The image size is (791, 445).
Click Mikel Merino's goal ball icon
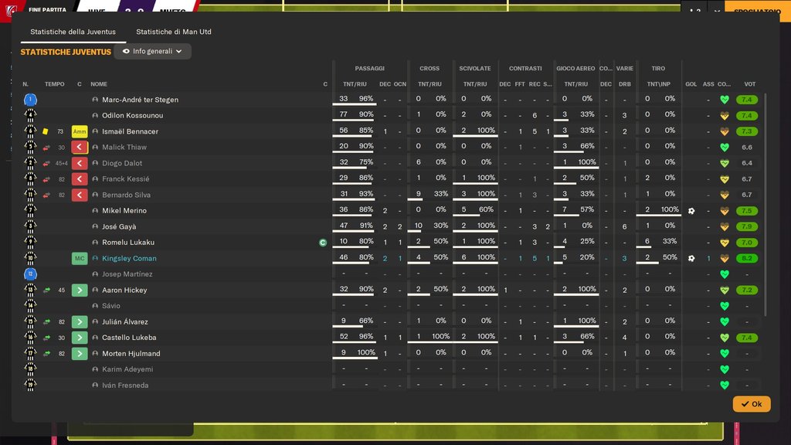(x=691, y=211)
